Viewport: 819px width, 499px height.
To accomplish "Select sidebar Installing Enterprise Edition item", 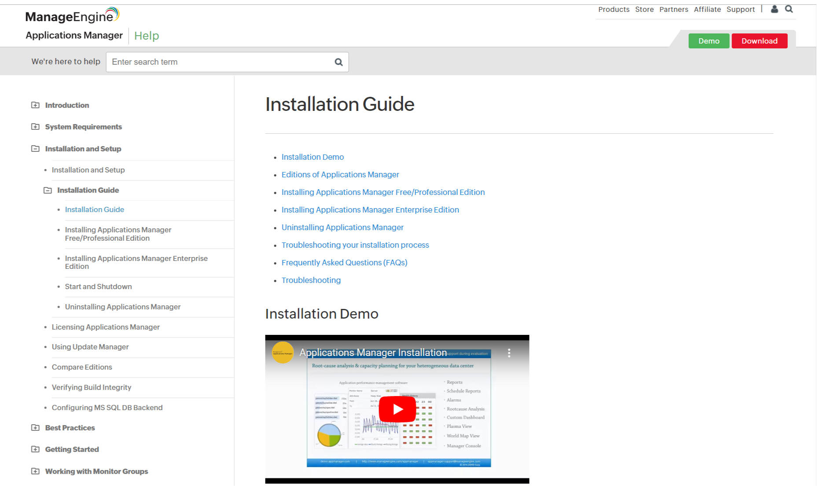I will coord(136,262).
